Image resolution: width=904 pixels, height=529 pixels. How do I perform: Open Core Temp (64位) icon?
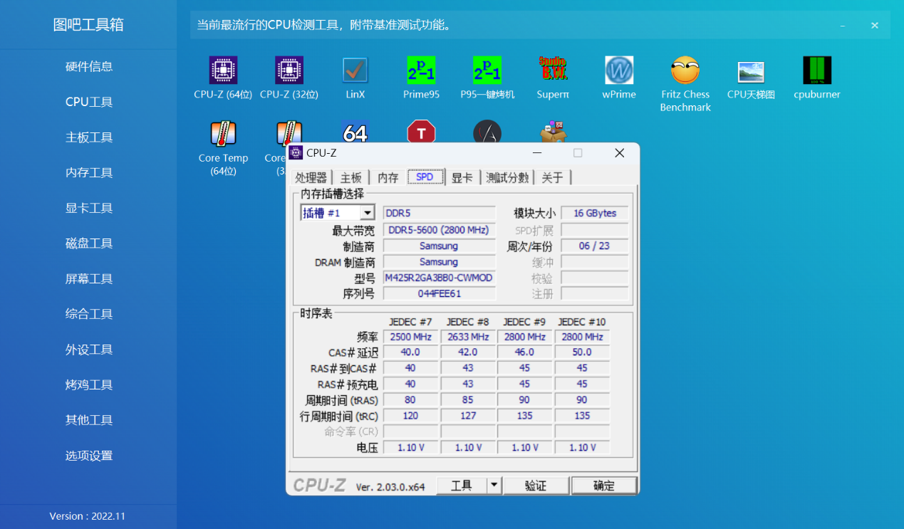click(x=223, y=134)
